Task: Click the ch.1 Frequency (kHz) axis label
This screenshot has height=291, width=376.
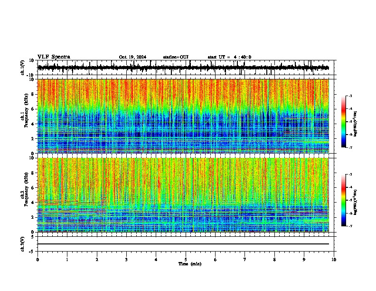Action: point(25,110)
